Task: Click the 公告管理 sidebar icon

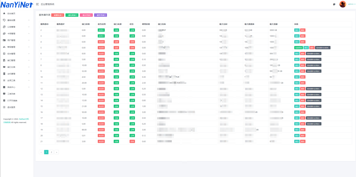Action: pyautogui.click(x=4, y=27)
